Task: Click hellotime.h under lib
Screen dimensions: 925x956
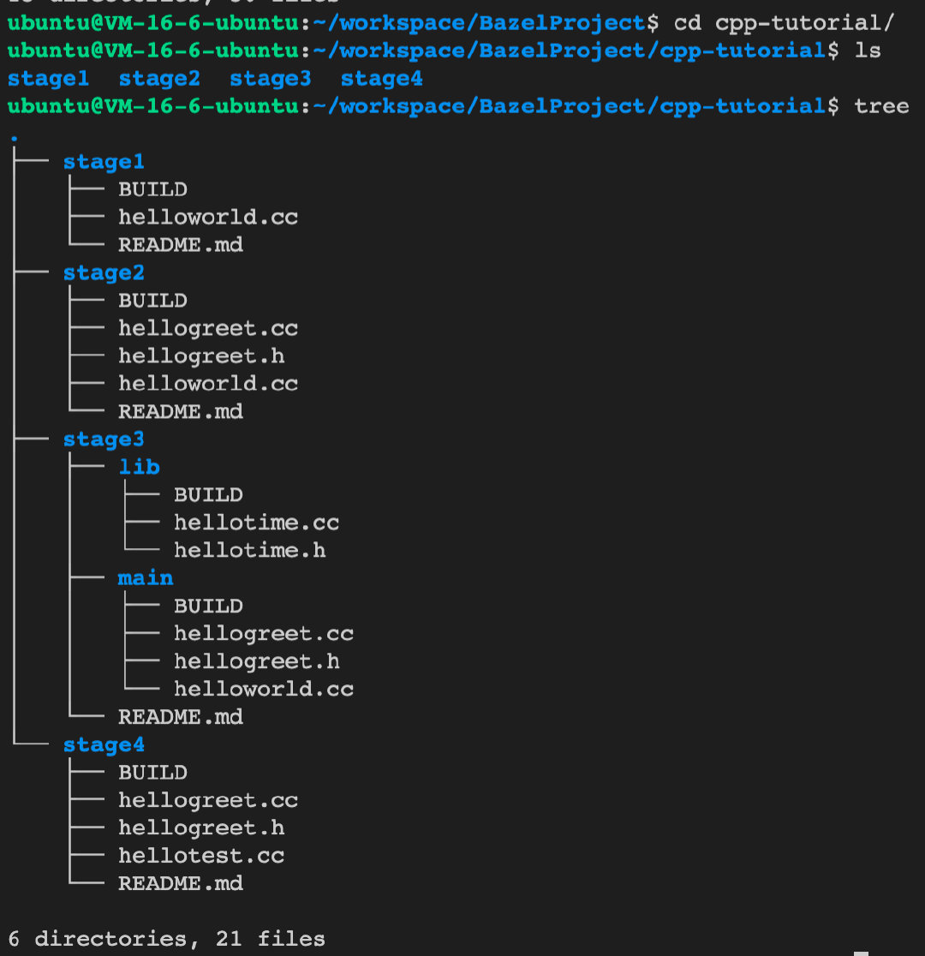Action: pyautogui.click(x=249, y=551)
